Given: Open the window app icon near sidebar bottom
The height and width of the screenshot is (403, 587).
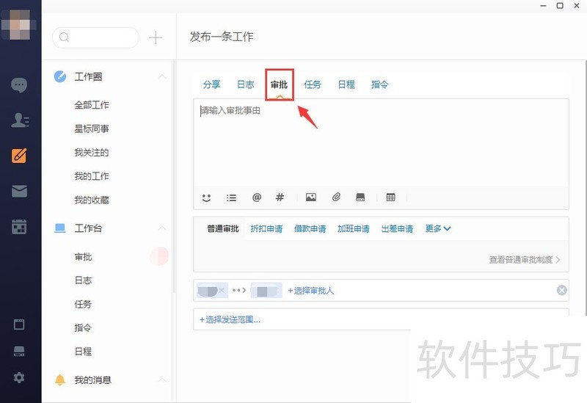Looking at the screenshot, I should pos(19,324).
